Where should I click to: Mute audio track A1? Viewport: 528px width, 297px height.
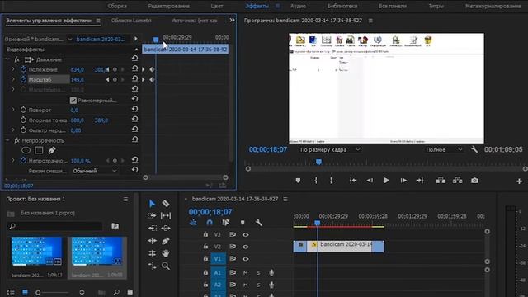click(x=246, y=273)
